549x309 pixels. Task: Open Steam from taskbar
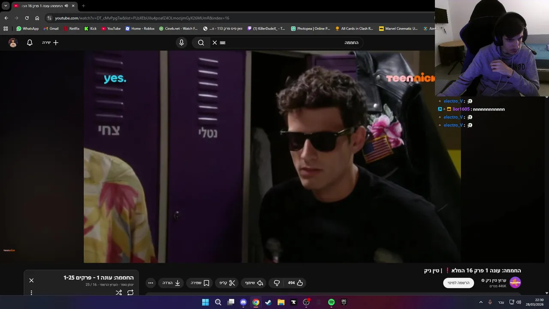268,302
